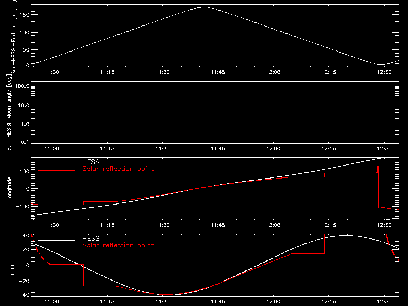Click 11:30 label under Latitude plot

pos(163,302)
